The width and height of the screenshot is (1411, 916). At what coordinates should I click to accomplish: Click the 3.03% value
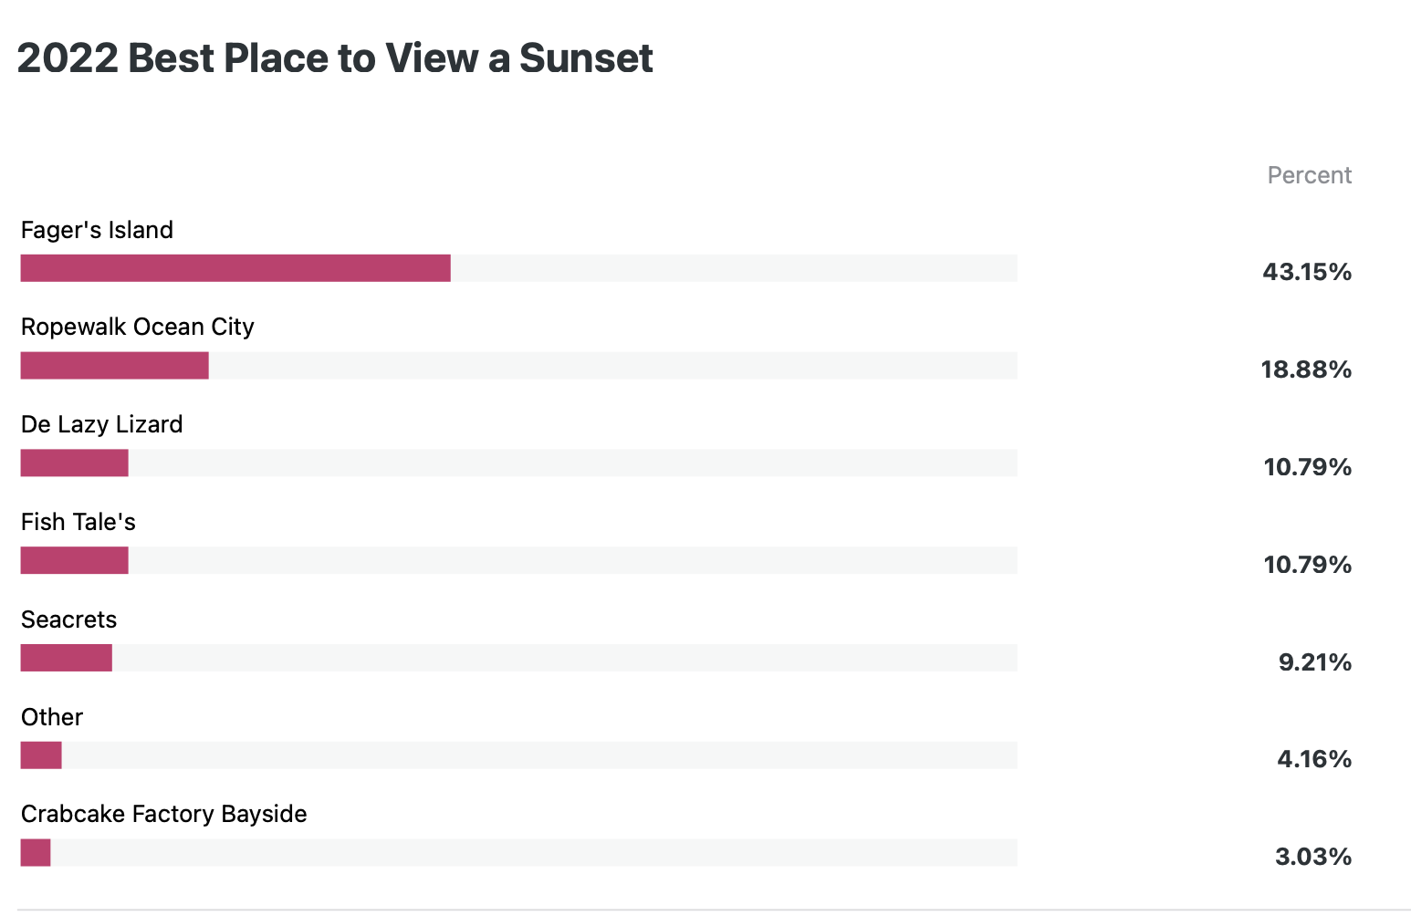click(x=1313, y=857)
